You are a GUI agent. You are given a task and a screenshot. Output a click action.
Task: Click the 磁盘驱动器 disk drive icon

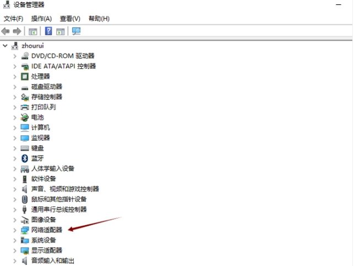coord(25,87)
